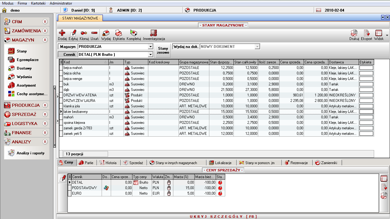Click the Widok view icon

[379, 33]
